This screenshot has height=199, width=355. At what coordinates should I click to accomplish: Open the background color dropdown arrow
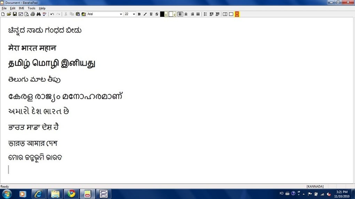[175, 14]
